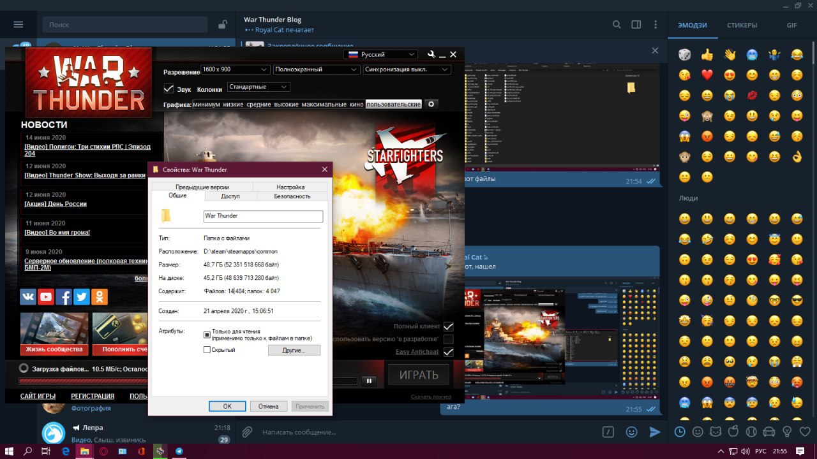Attach a file with paperclip icon
Image resolution: width=817 pixels, height=459 pixels.
click(246, 432)
